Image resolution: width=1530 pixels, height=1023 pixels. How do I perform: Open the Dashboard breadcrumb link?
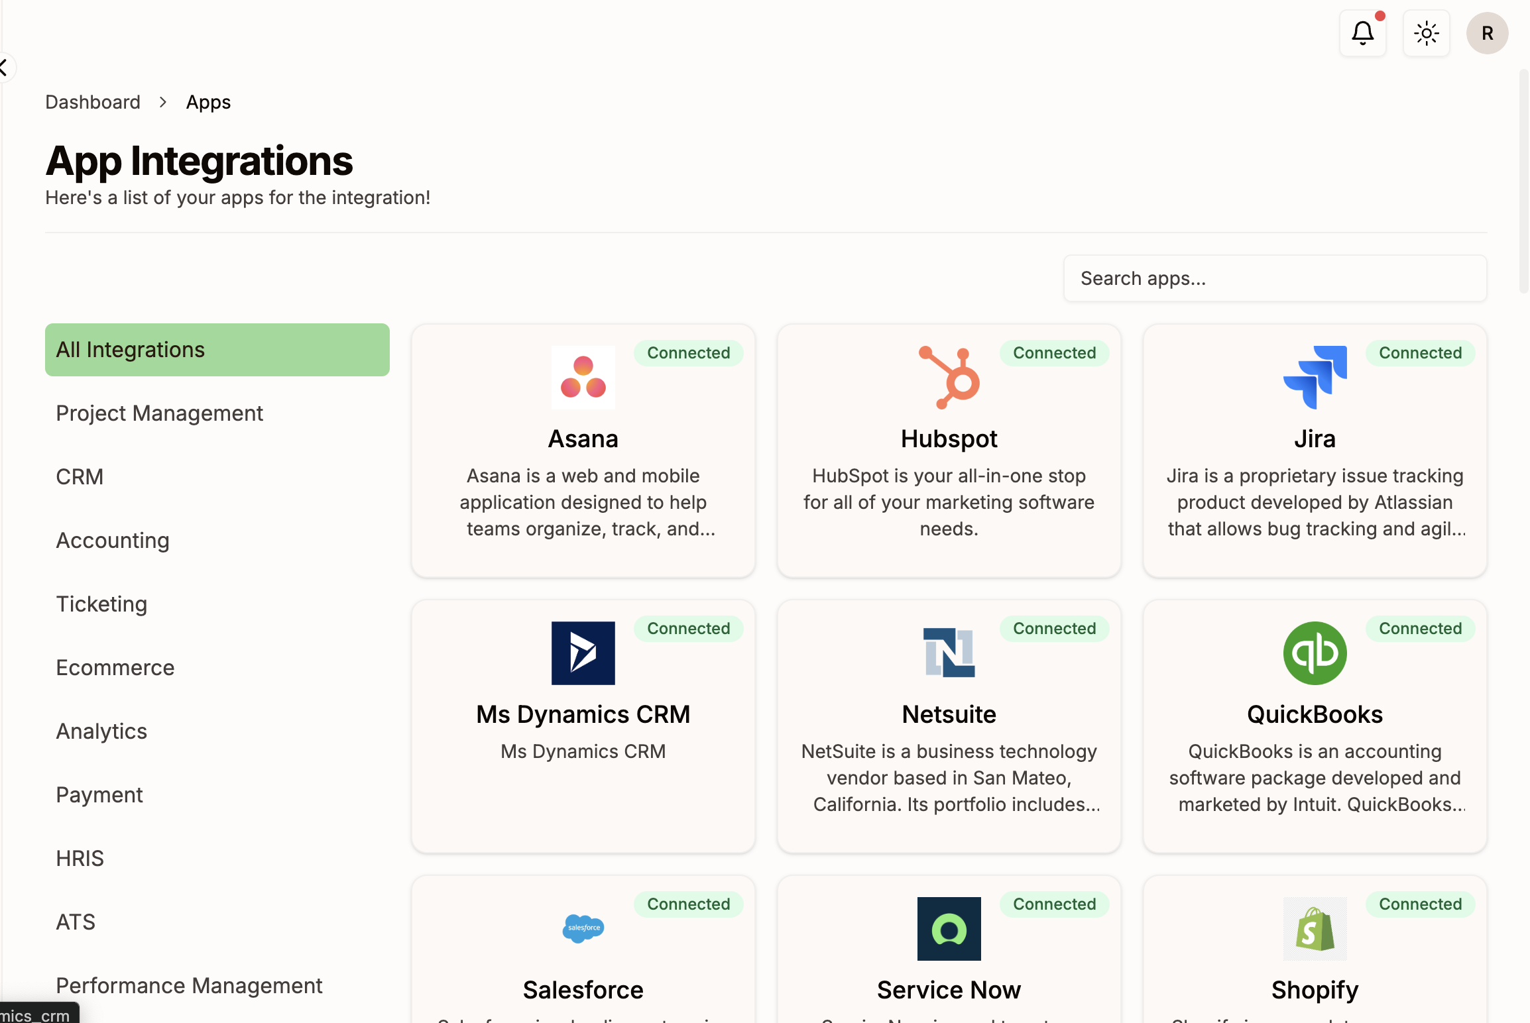click(x=92, y=101)
